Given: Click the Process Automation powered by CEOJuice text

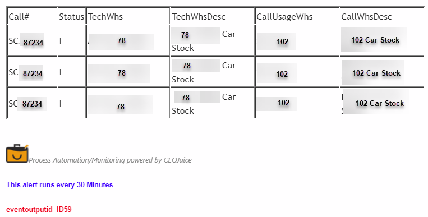Looking at the screenshot, I should pos(111,160).
